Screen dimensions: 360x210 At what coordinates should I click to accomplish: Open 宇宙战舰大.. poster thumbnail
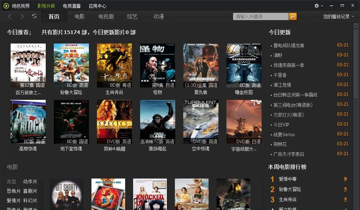(244, 121)
